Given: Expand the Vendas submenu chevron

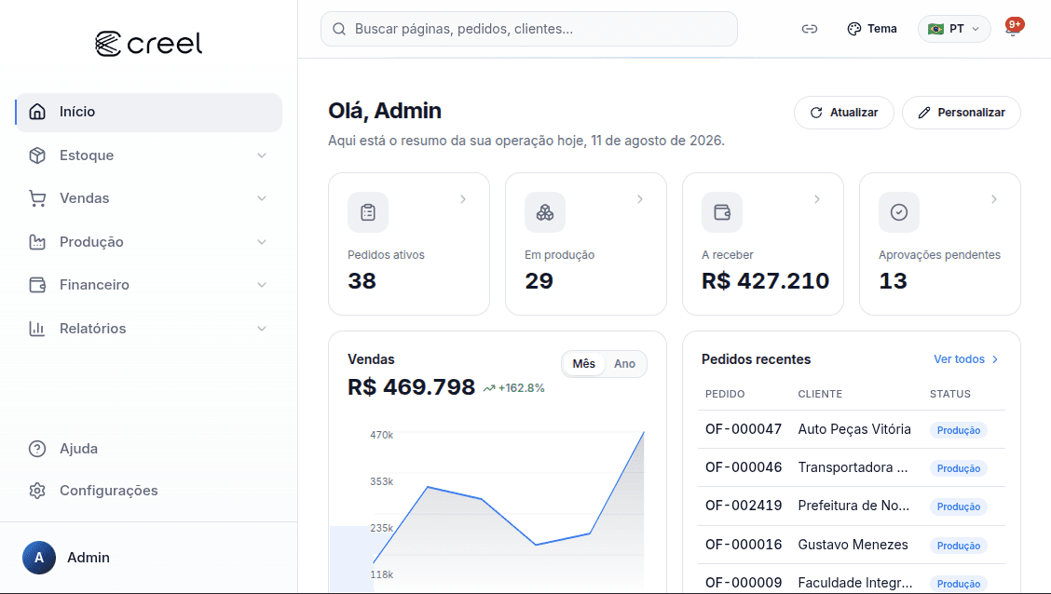Looking at the screenshot, I should tap(262, 198).
